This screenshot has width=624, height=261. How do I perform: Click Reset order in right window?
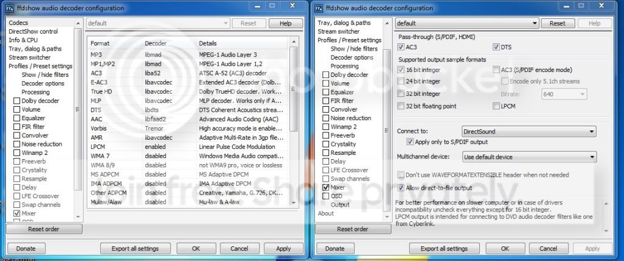352,229
